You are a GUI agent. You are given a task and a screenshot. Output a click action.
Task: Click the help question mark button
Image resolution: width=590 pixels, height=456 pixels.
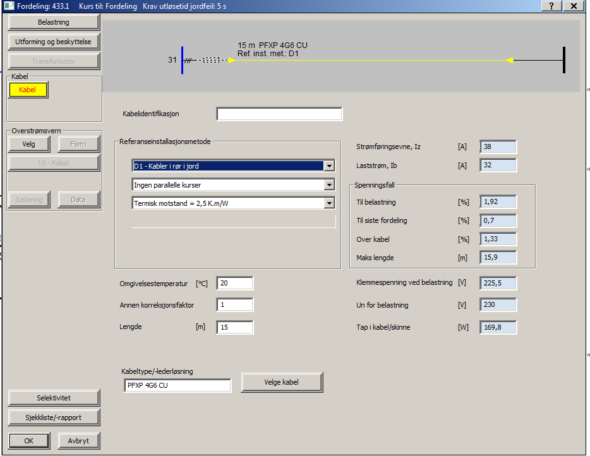[551, 6]
